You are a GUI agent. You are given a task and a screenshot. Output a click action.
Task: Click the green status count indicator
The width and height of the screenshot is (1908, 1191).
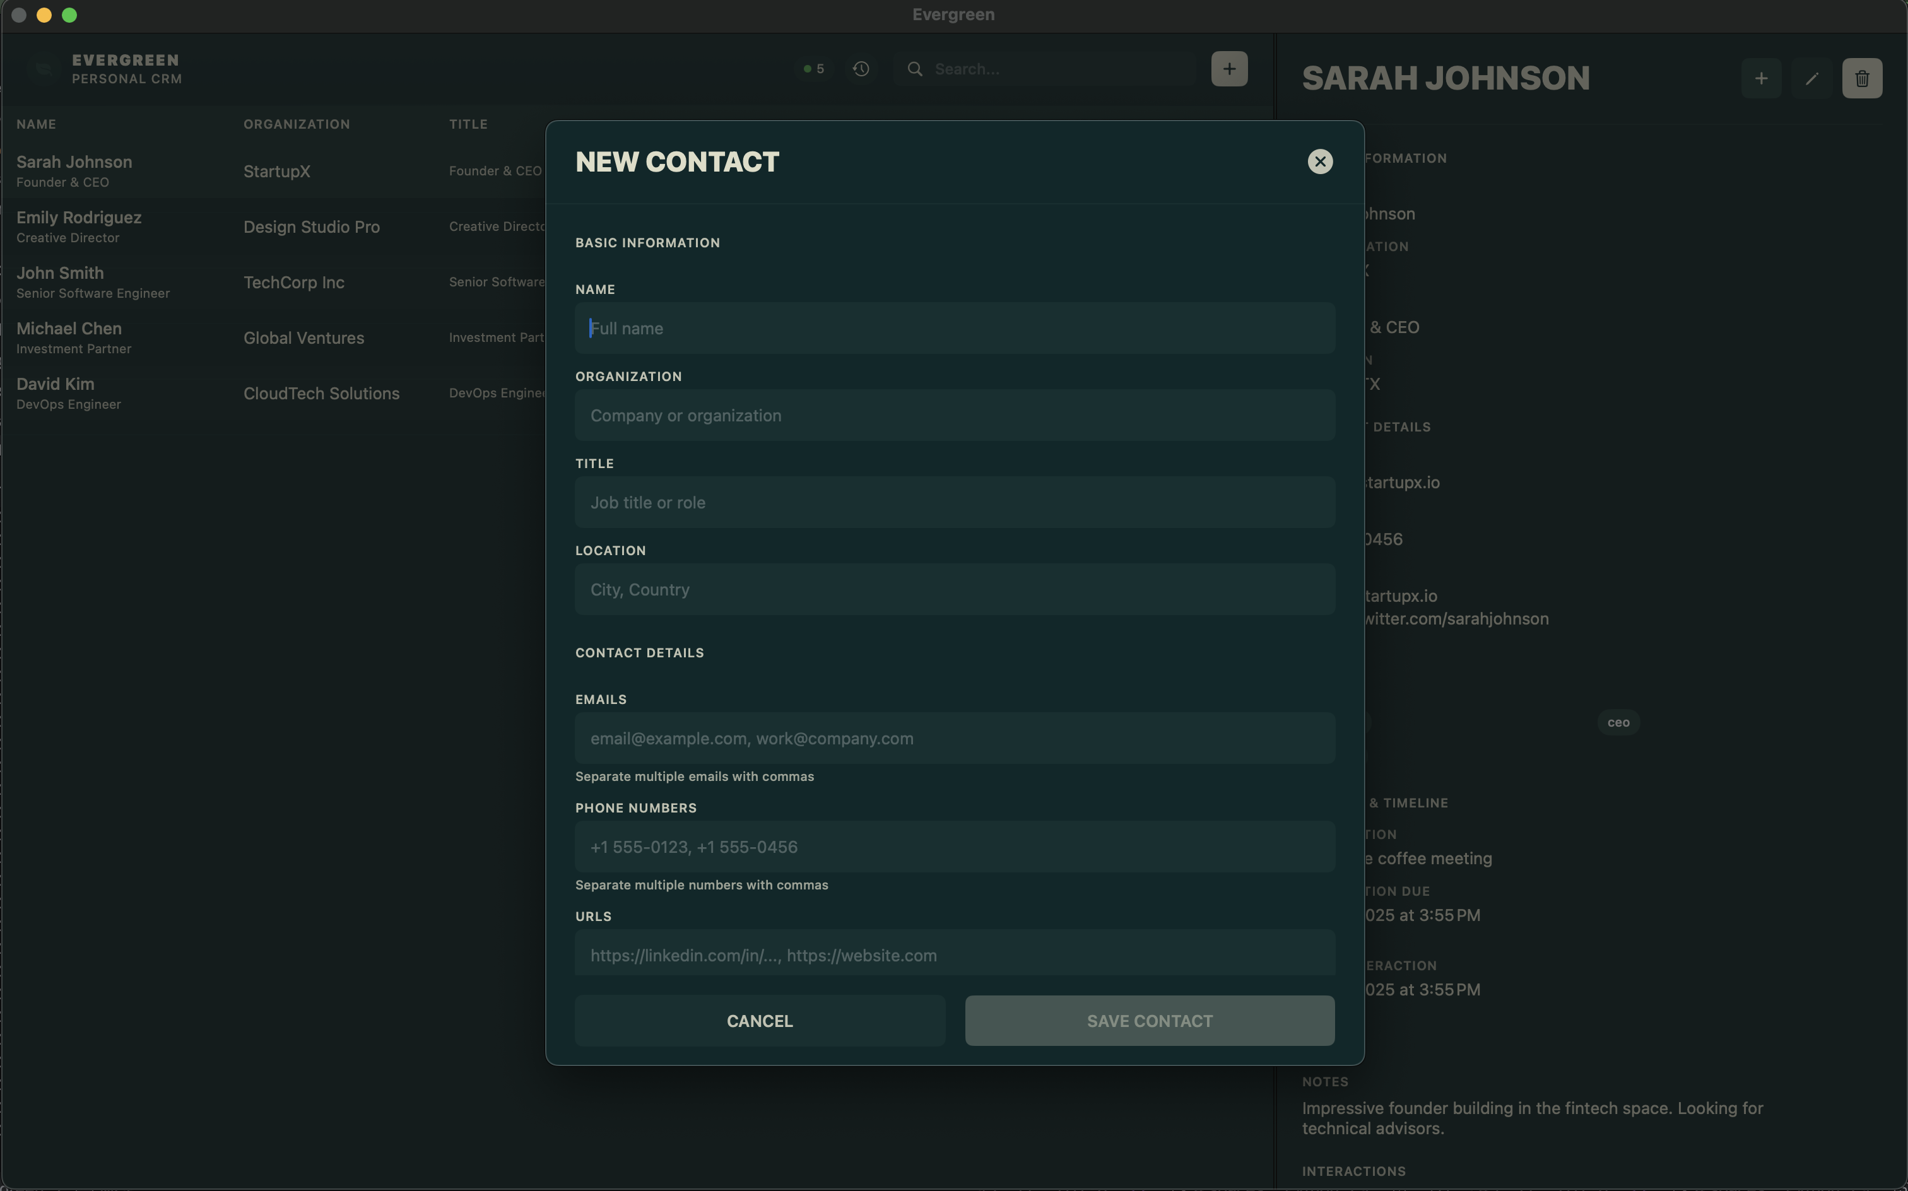pos(813,69)
